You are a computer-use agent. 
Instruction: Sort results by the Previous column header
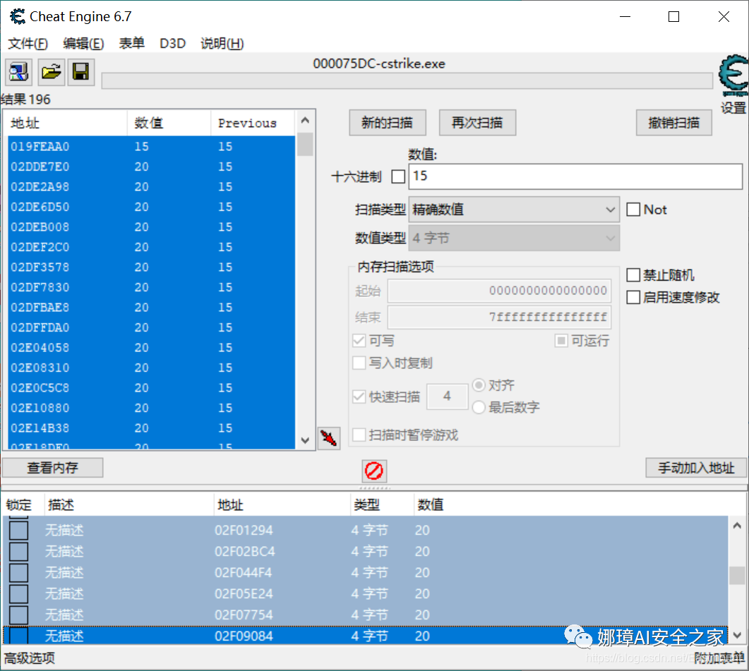point(253,123)
